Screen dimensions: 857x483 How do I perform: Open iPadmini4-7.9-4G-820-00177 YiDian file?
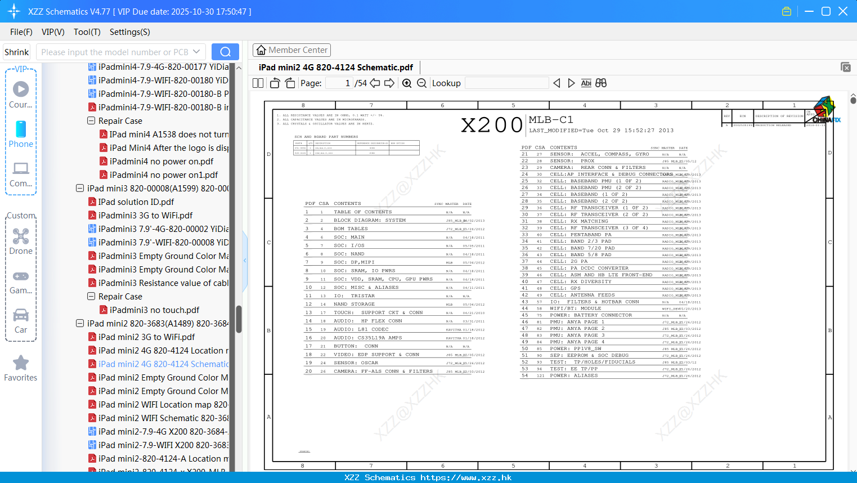pos(159,66)
